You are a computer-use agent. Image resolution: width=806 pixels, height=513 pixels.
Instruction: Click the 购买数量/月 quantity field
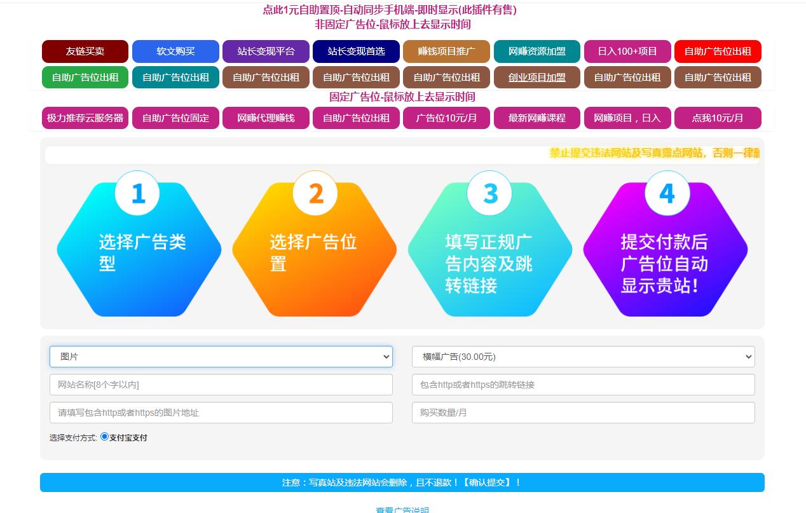point(583,413)
